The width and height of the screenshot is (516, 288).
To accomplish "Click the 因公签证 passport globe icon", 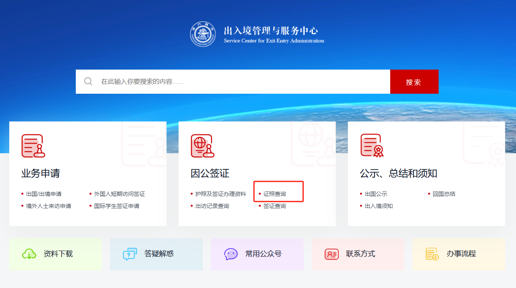I will 202,146.
